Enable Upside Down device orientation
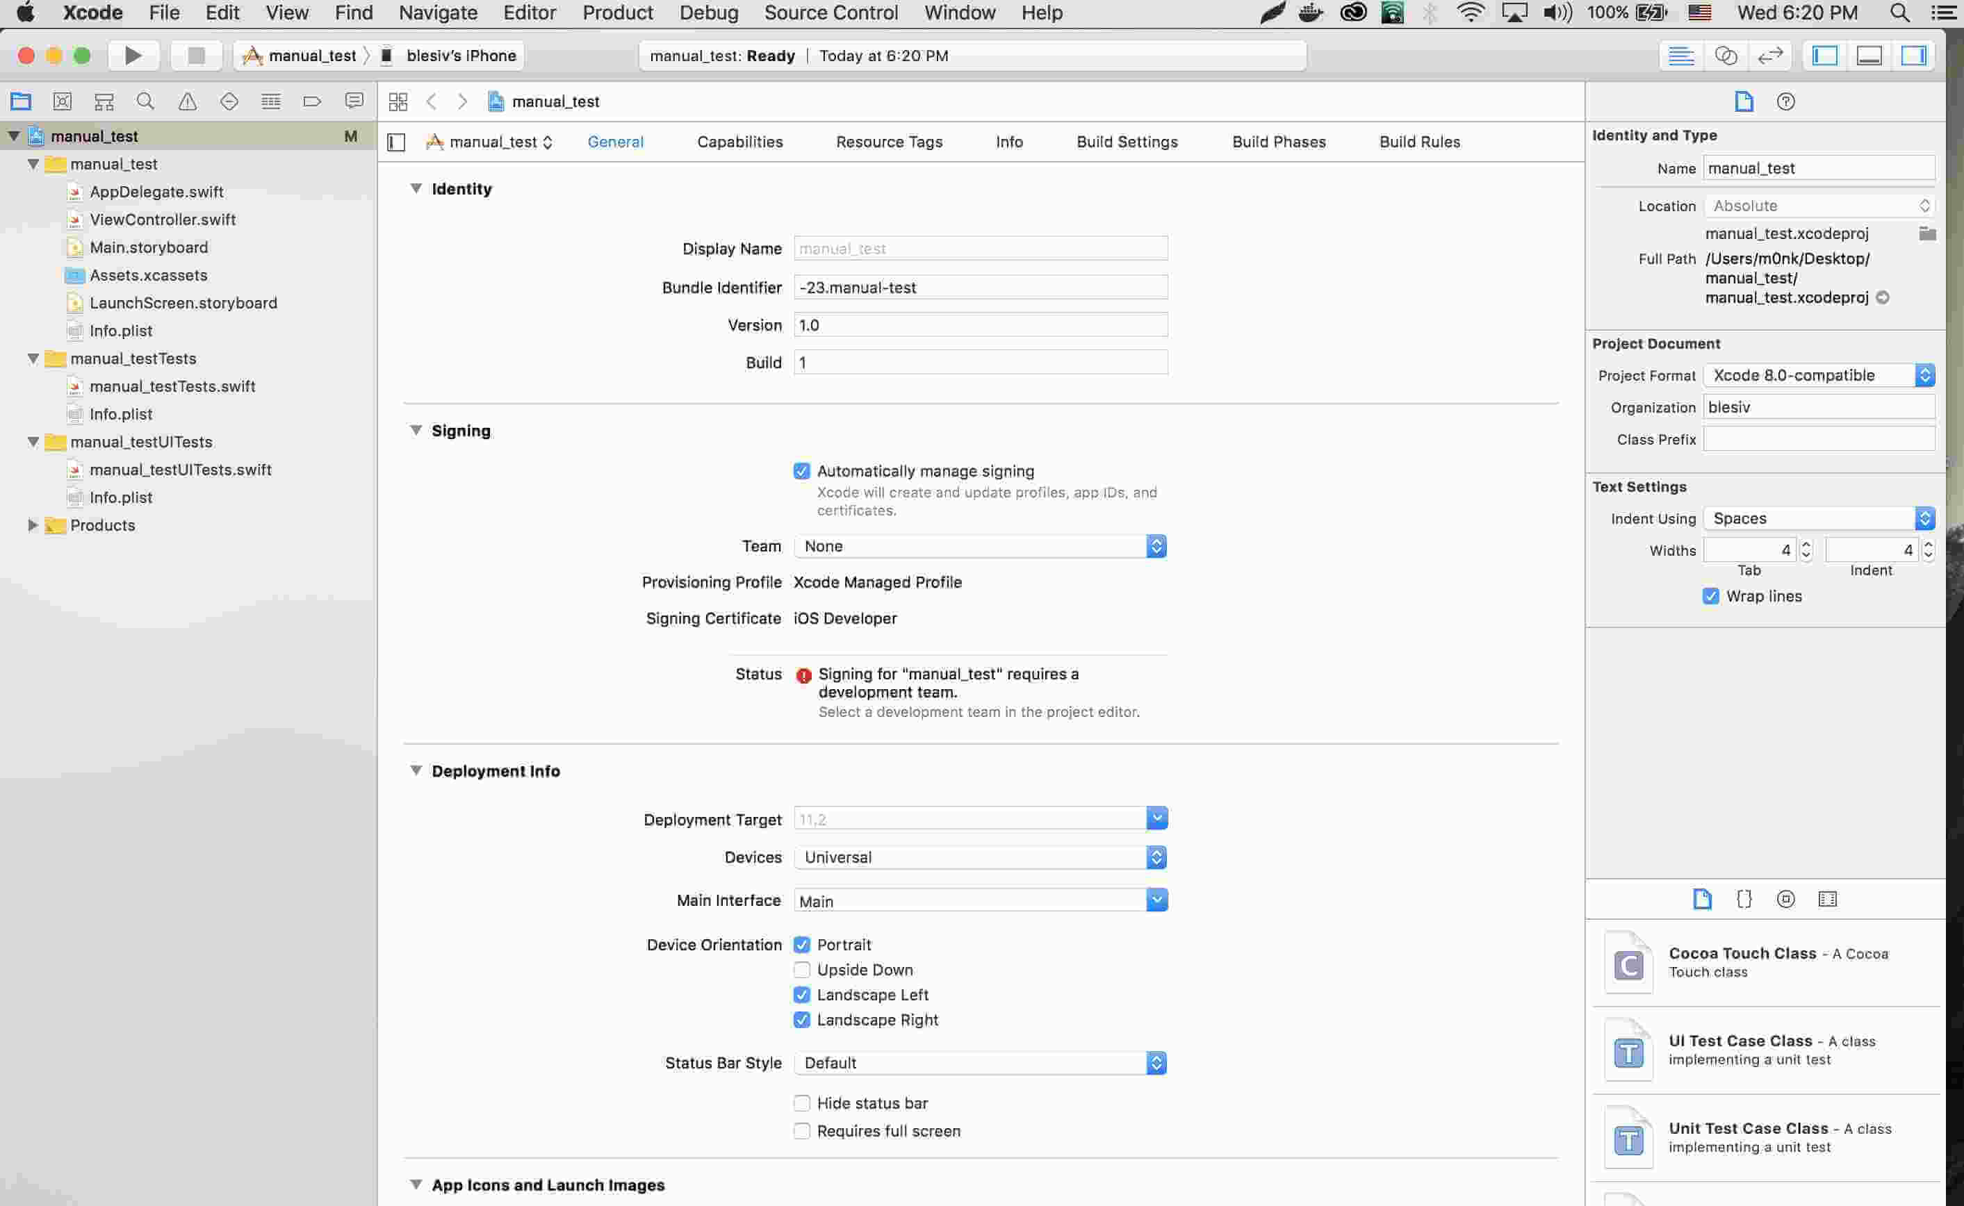This screenshot has height=1206, width=1964. (801, 969)
